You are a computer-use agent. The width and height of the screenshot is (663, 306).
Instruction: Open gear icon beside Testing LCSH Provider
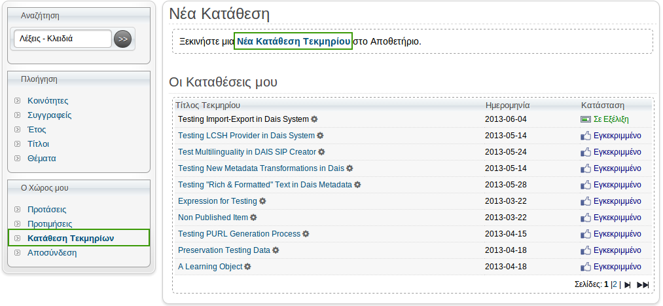(x=320, y=136)
